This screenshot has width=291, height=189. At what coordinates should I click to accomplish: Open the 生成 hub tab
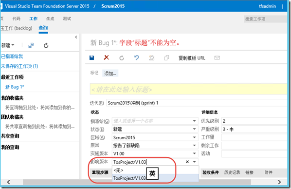click(50, 19)
